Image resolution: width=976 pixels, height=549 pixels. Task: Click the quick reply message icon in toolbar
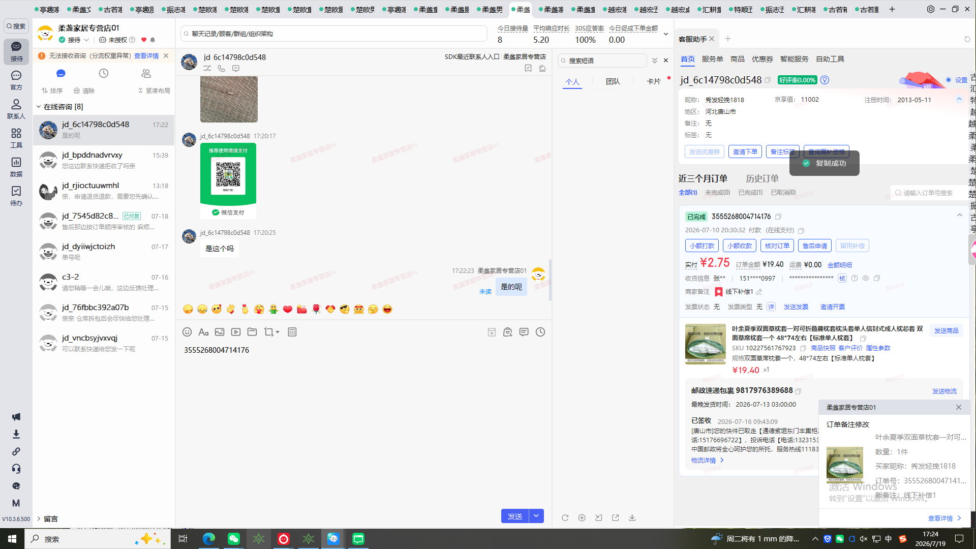[524, 332]
